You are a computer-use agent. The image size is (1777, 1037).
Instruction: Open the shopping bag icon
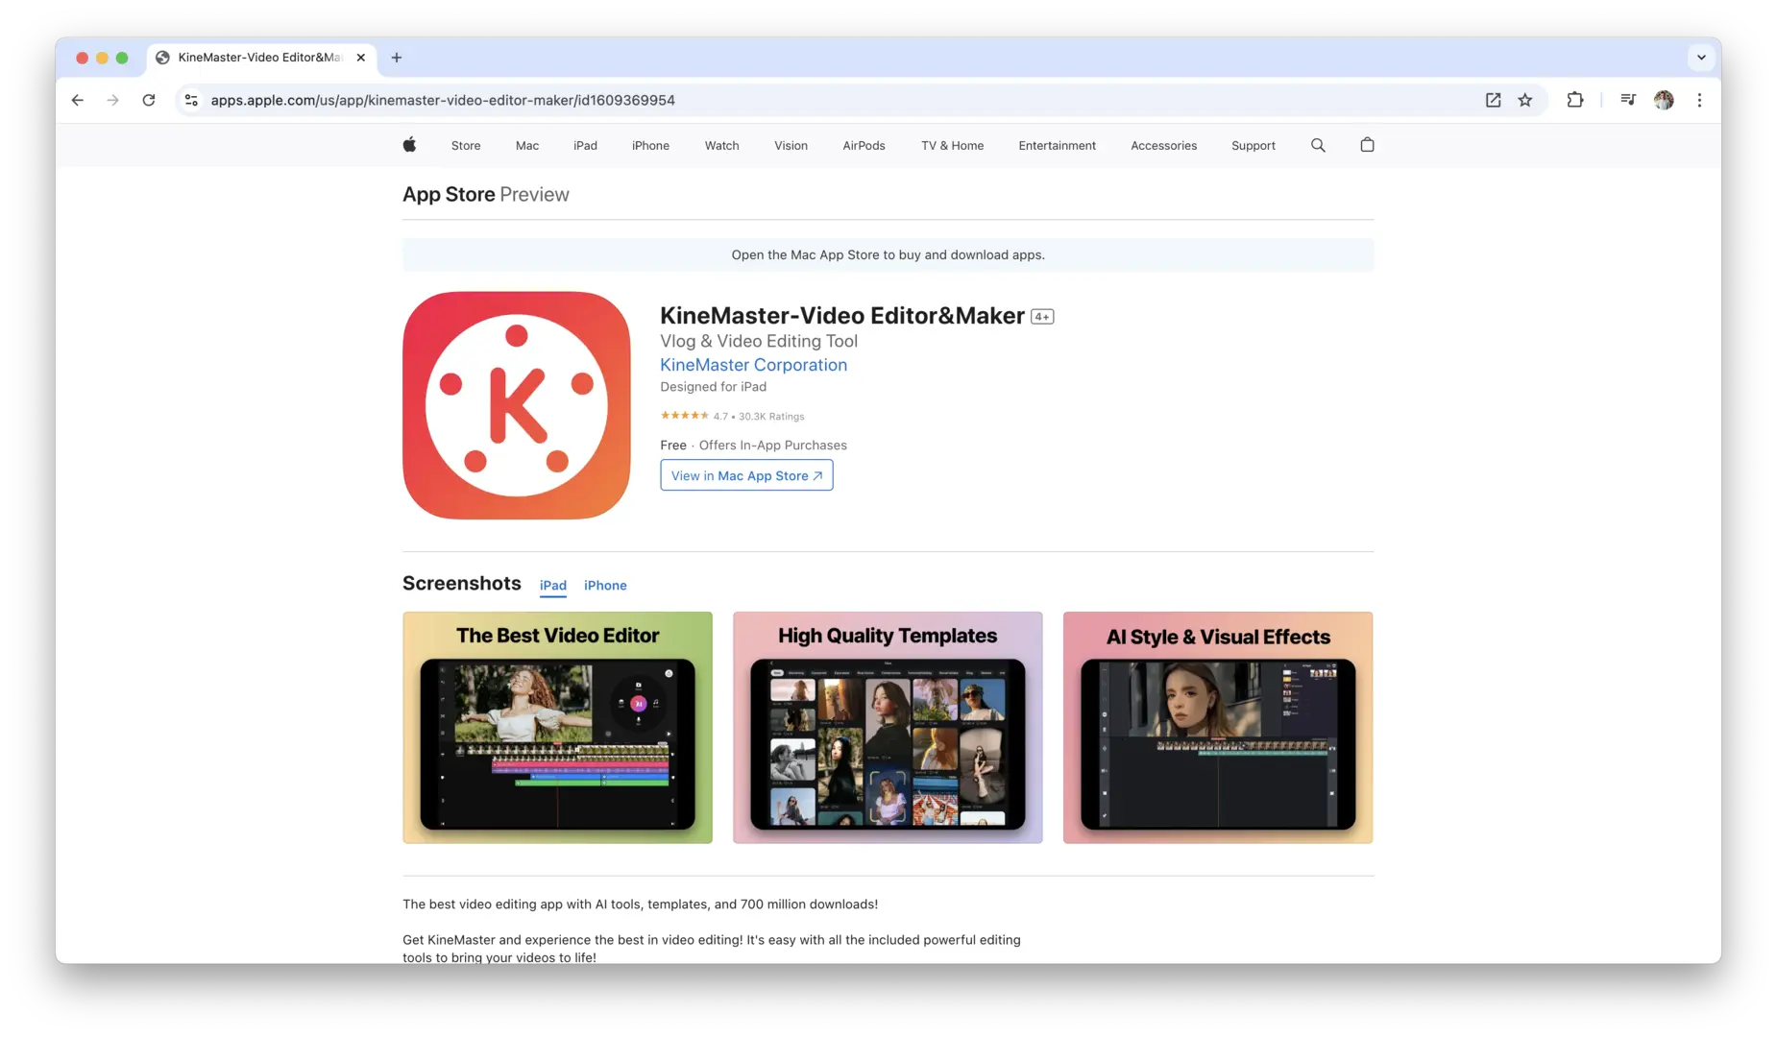click(1367, 145)
